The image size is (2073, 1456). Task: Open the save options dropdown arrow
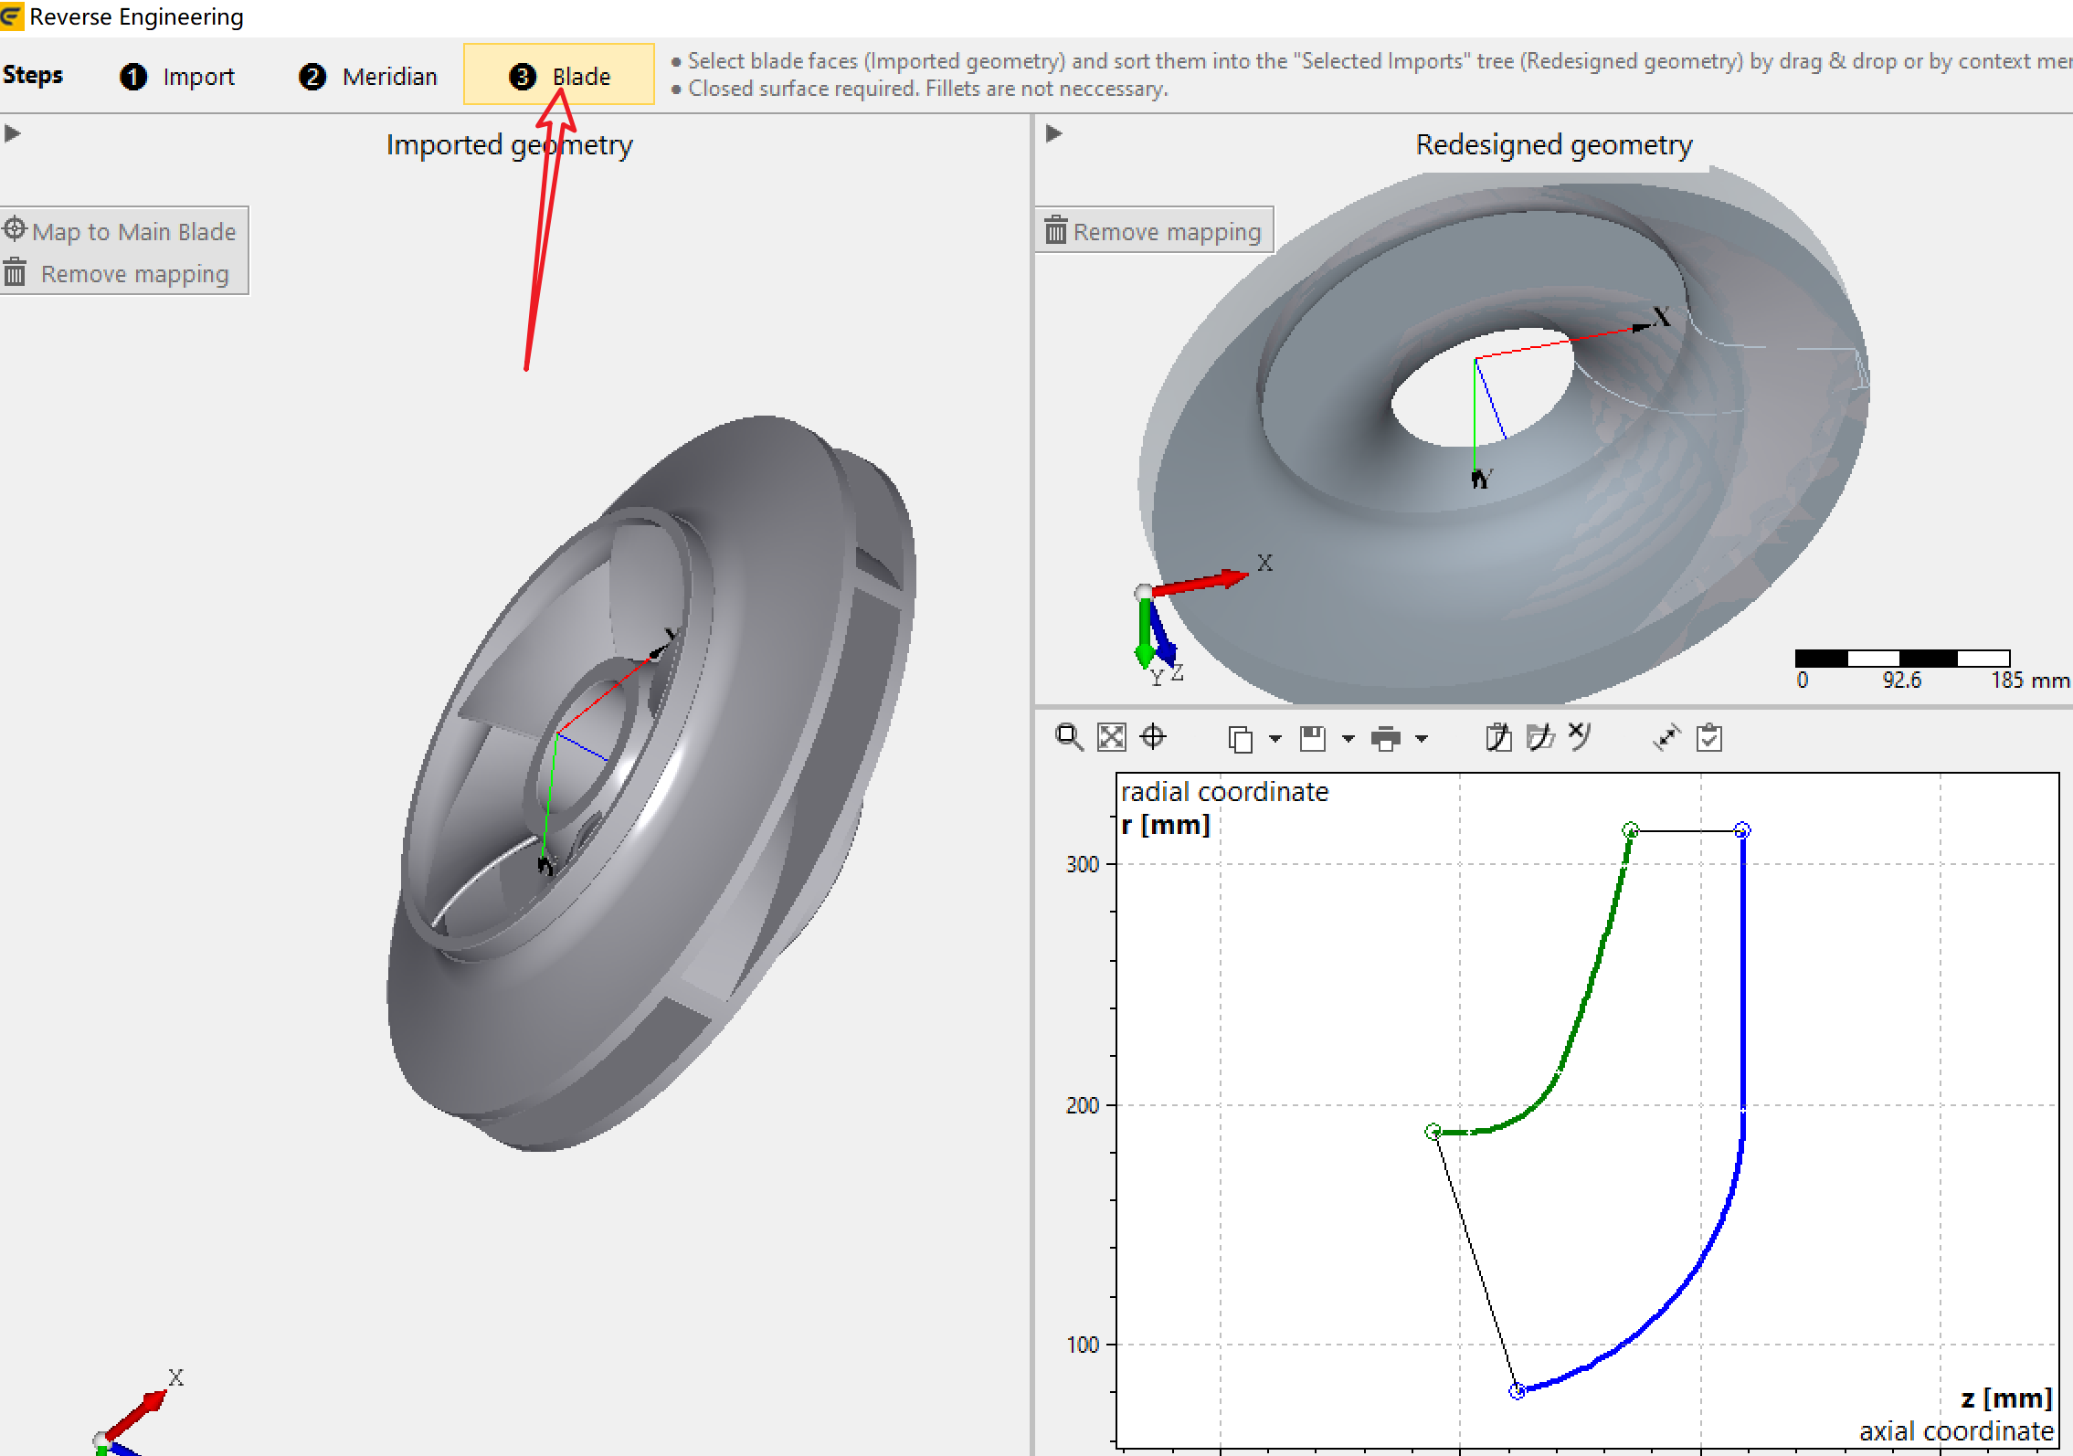(x=1349, y=738)
